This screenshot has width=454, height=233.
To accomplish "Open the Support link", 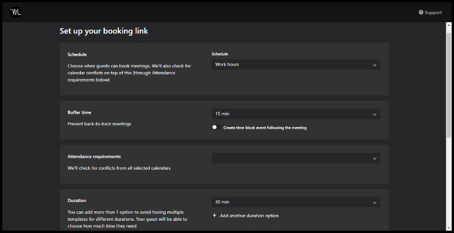I will (x=430, y=12).
